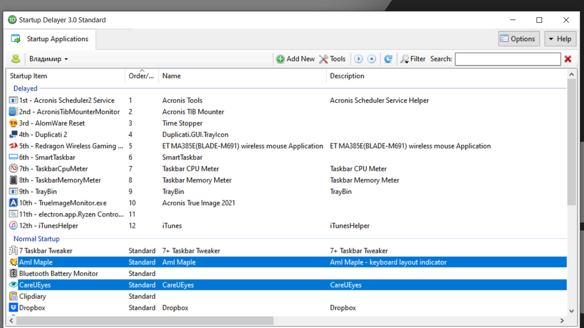Select the SmartTaskbar row icon
This screenshot has width=584, height=328.
tap(14, 157)
